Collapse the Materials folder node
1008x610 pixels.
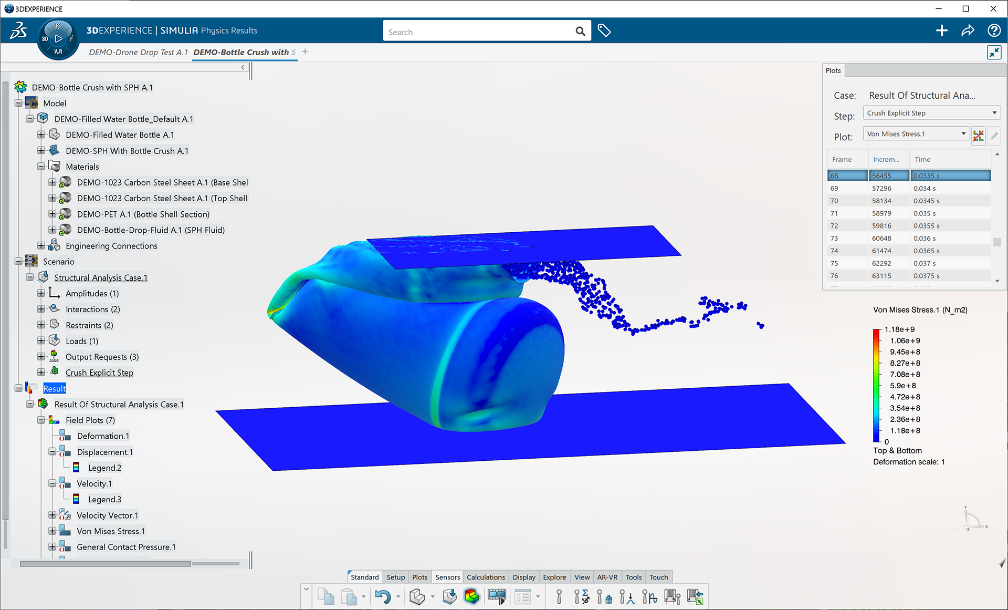pos(41,167)
